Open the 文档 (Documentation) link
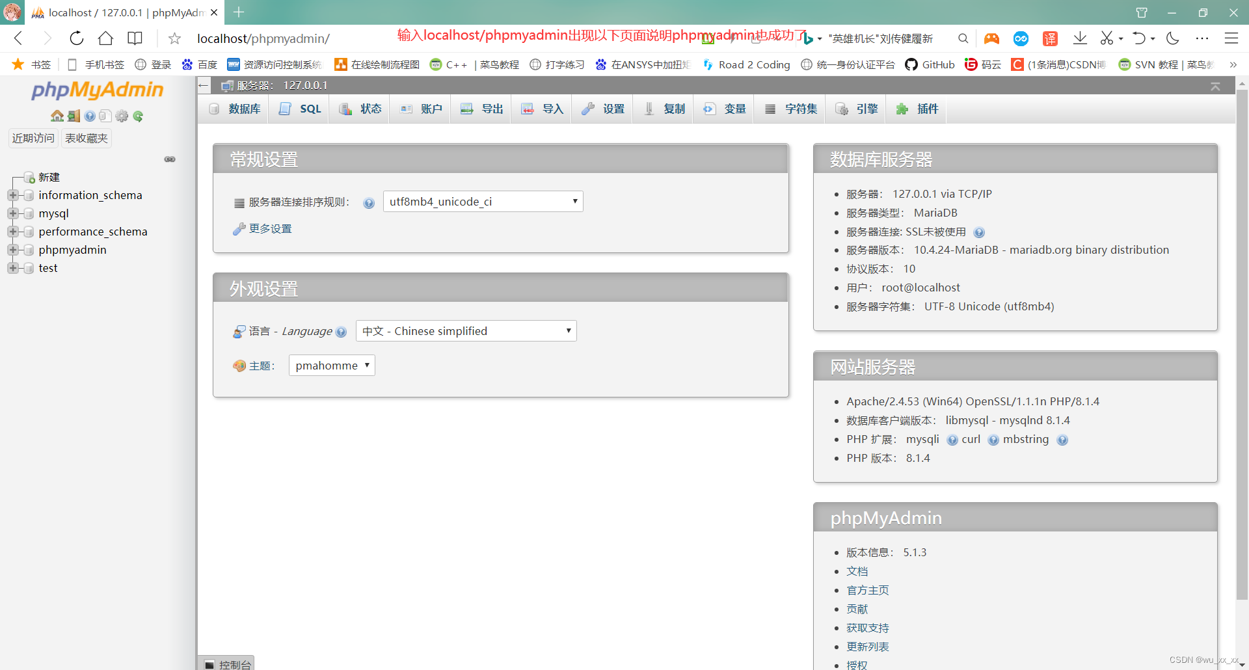Screen dimensions: 1249x670 coord(857,571)
